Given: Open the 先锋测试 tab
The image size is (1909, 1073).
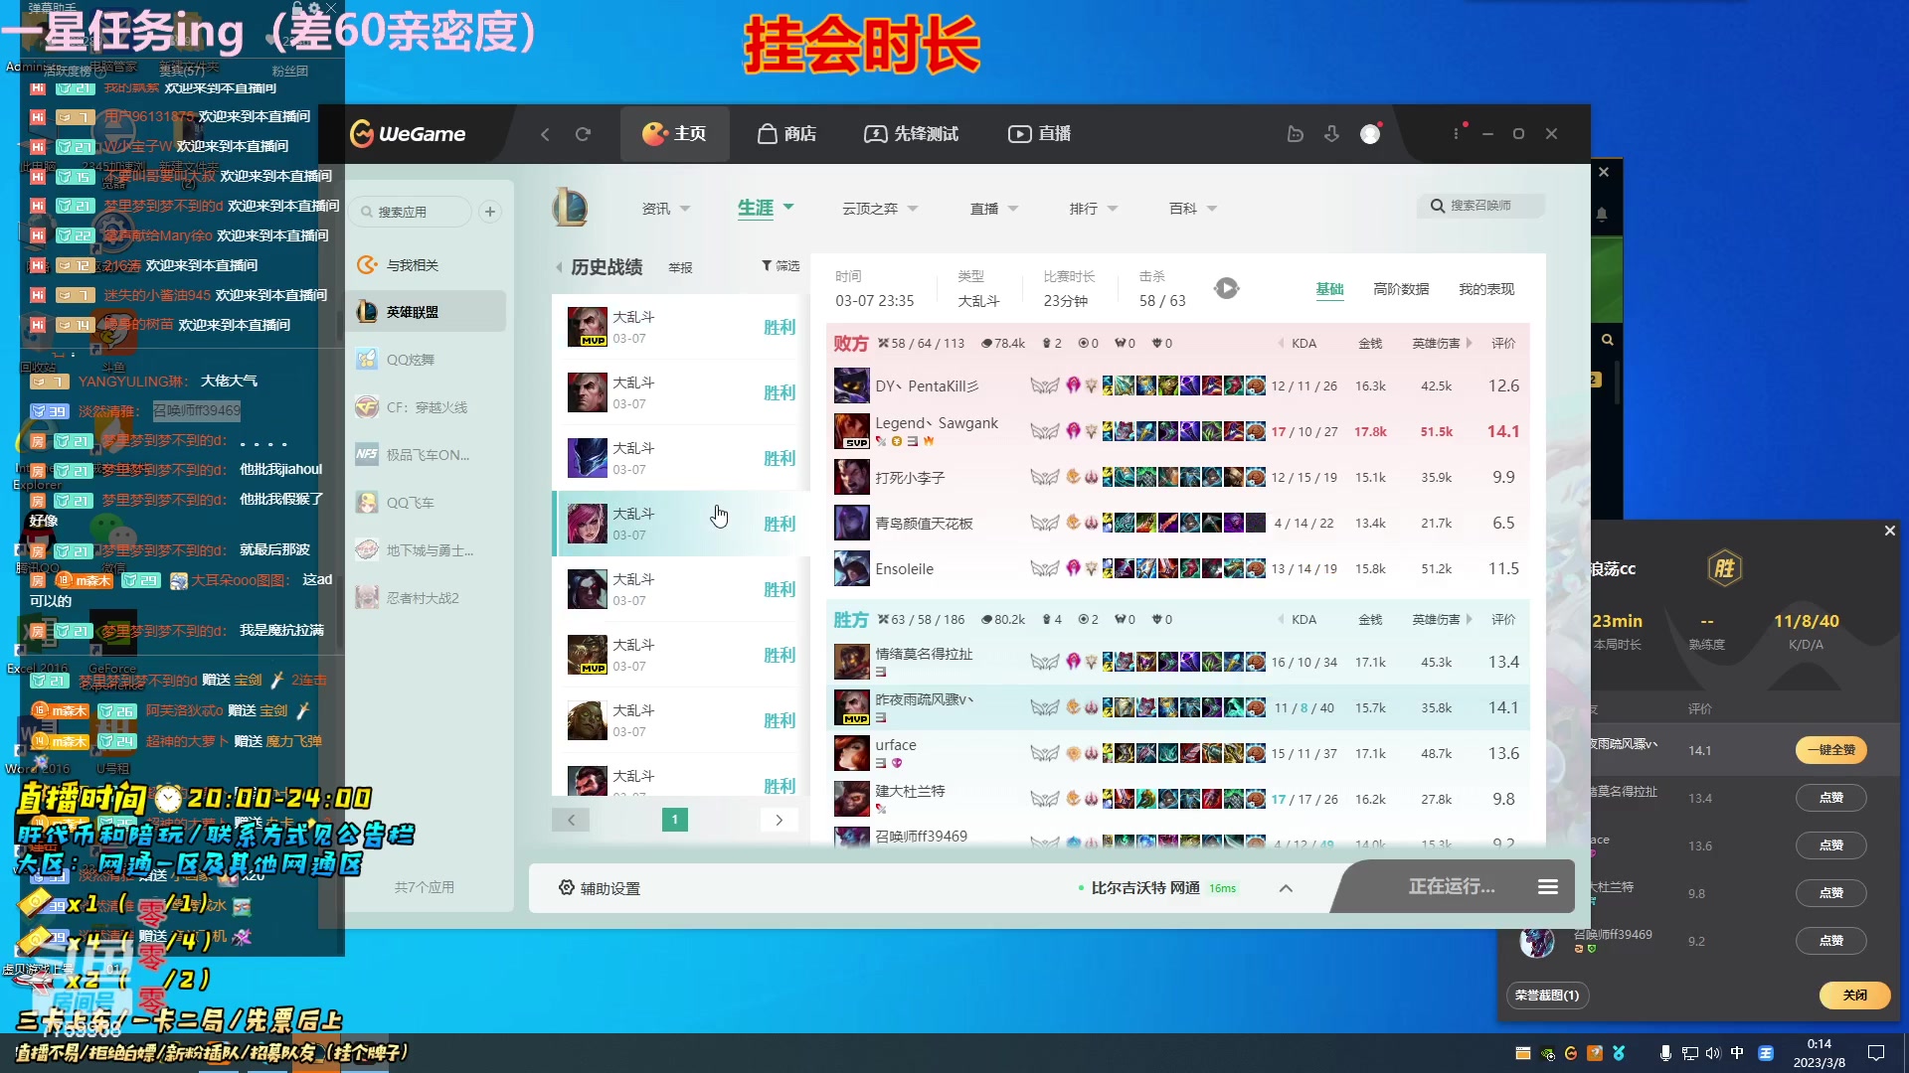Looking at the screenshot, I should tap(912, 134).
